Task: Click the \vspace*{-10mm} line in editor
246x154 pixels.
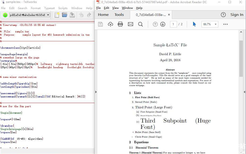Action: point(10,119)
